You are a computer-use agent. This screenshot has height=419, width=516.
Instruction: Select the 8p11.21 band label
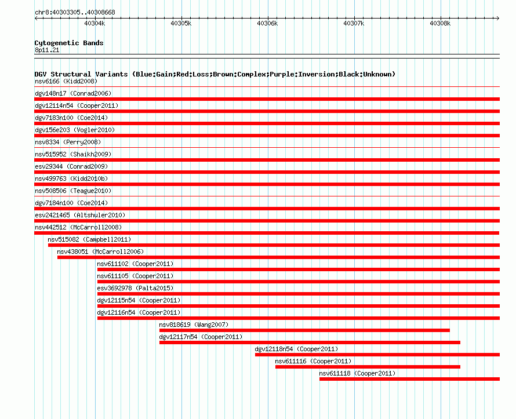pyautogui.click(x=47, y=50)
